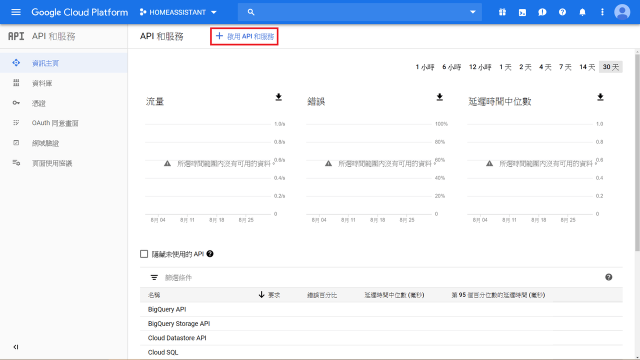The image size is (640, 360).
Task: Open Cloud Datastore API row
Action: click(x=381, y=338)
